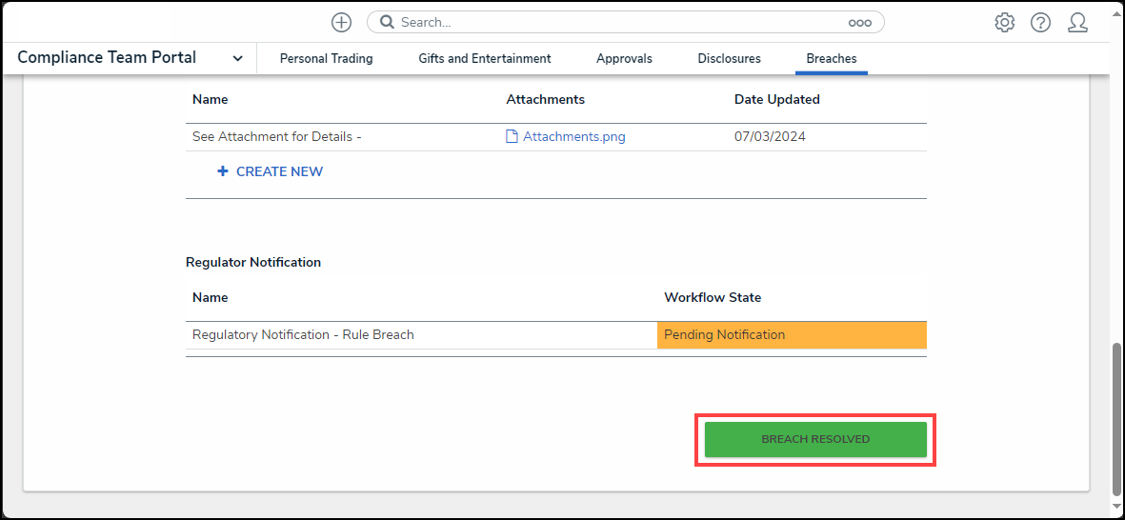Image resolution: width=1125 pixels, height=520 pixels.
Task: Select the Disclosures tab
Action: click(729, 58)
